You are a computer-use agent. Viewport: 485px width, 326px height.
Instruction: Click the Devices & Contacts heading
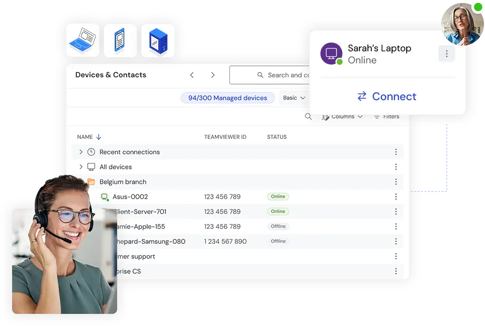click(x=111, y=75)
